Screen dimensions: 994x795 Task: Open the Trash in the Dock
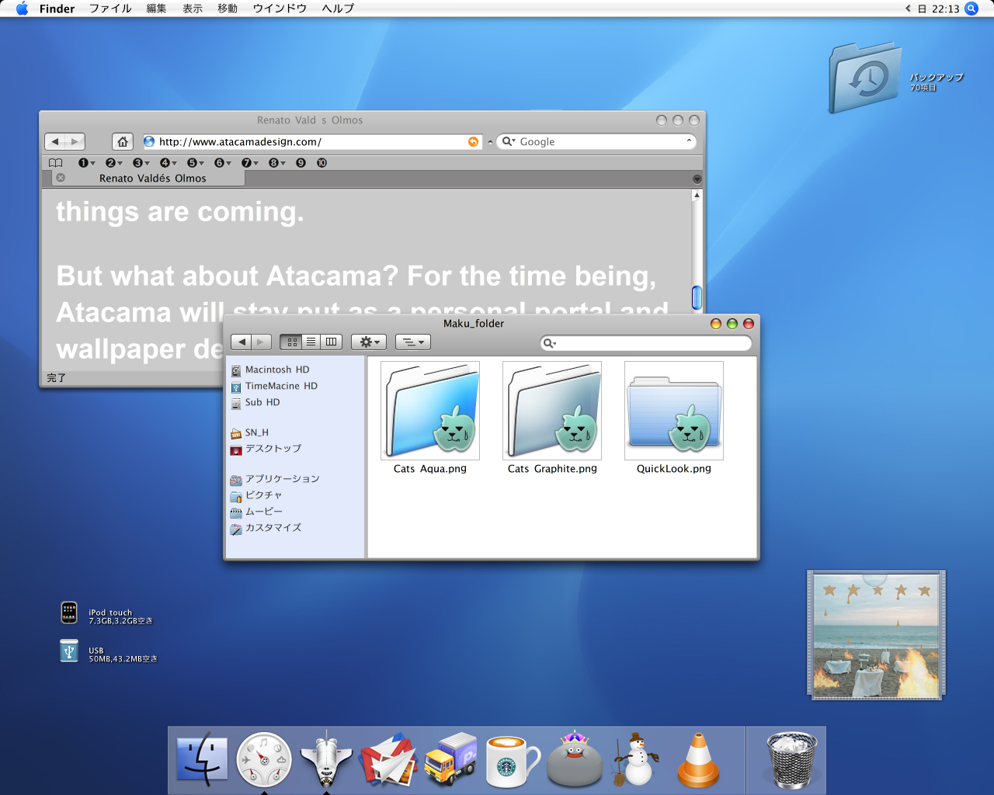point(791,760)
